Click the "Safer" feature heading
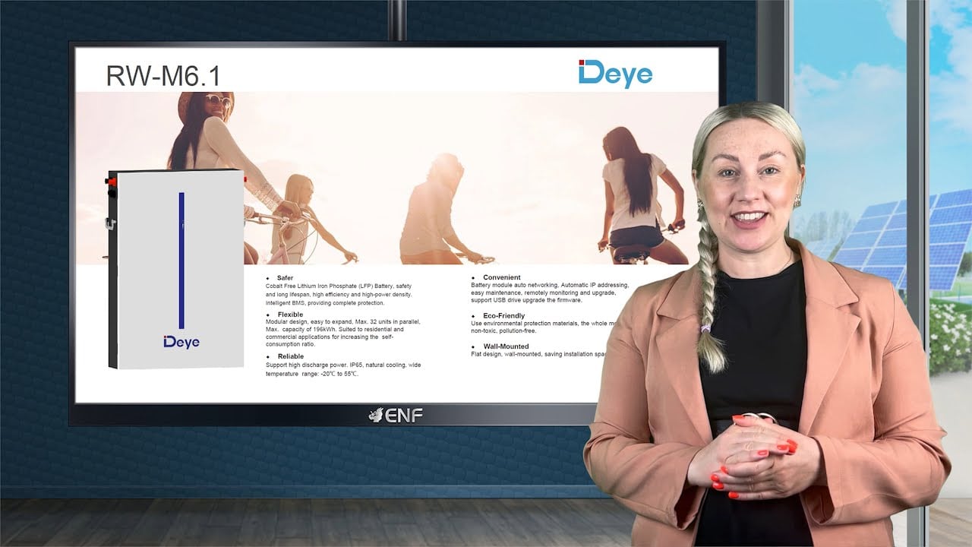The height and width of the screenshot is (547, 972). coord(286,278)
